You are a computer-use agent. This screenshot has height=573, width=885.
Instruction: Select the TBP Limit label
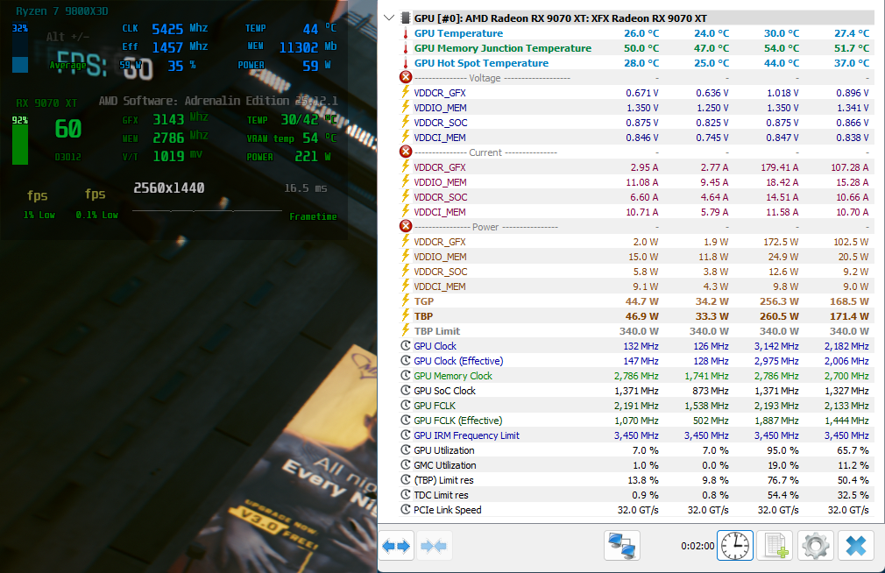437,331
